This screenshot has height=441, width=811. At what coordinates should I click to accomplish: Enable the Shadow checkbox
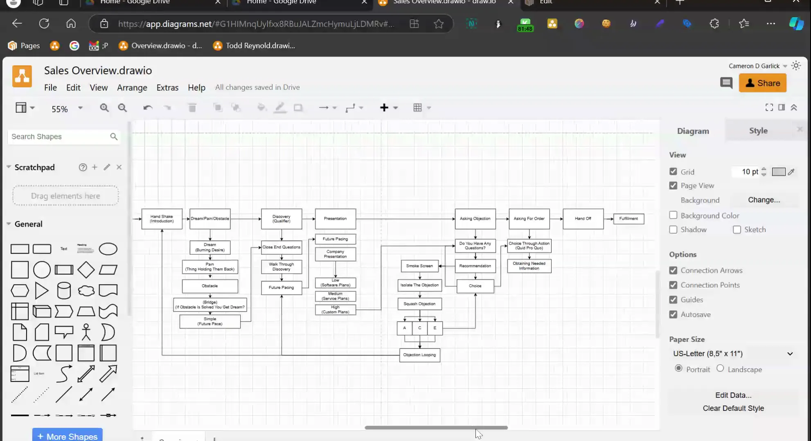click(673, 229)
